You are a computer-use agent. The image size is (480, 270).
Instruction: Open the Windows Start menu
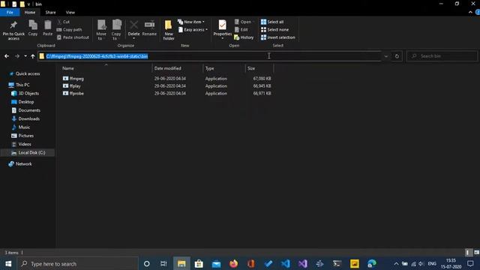point(8,263)
